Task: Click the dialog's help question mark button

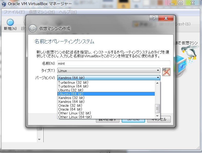Action: coord(153,18)
